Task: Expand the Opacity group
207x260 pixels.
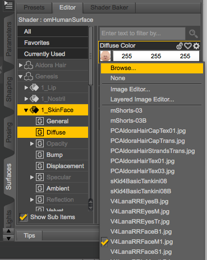Action: pos(32,143)
